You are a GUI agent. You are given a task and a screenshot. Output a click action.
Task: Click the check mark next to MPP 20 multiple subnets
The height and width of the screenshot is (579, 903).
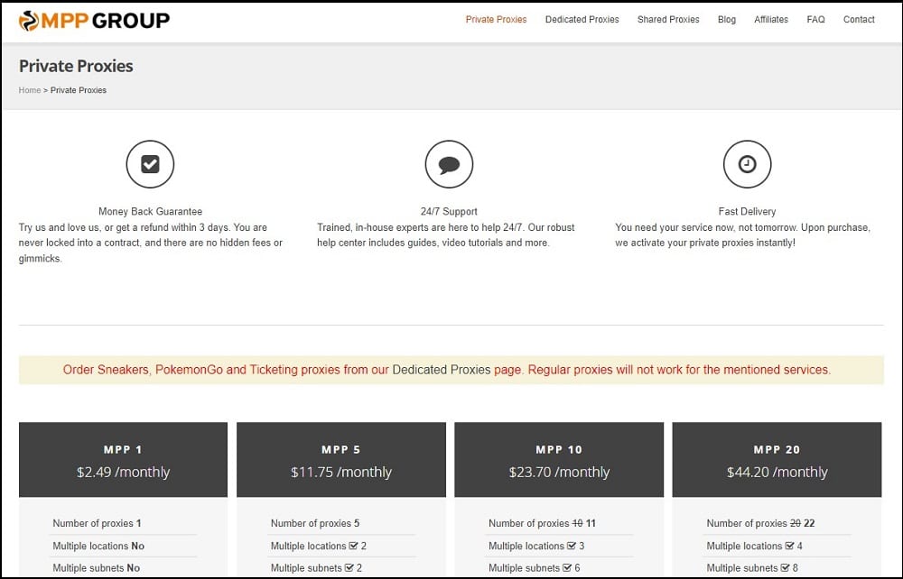[x=785, y=567]
